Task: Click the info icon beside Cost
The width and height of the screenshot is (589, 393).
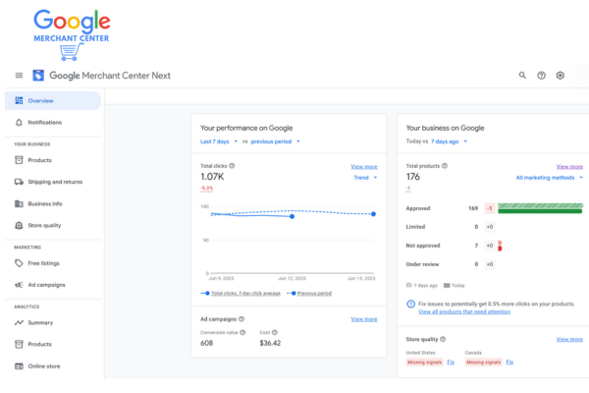Action: coord(275,332)
